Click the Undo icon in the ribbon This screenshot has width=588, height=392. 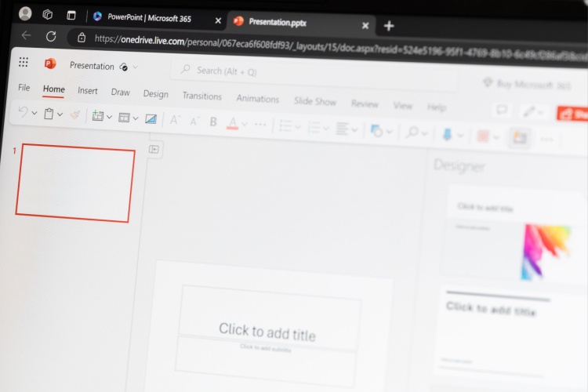(x=23, y=113)
